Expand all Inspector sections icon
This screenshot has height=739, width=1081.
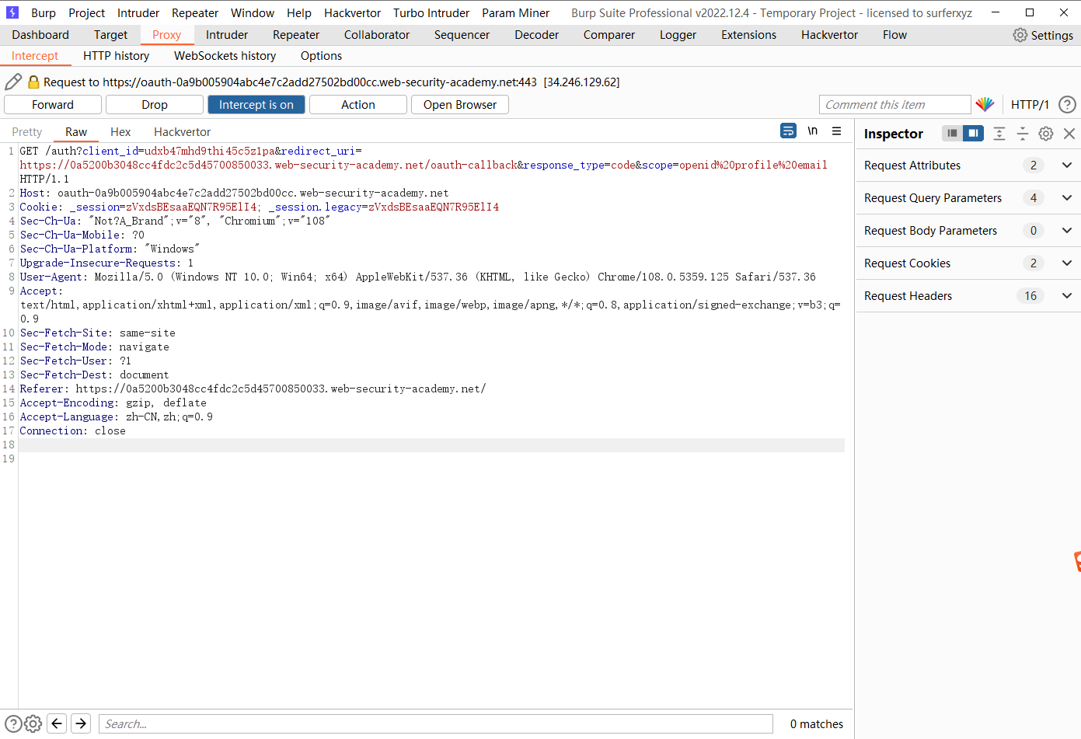tap(999, 134)
